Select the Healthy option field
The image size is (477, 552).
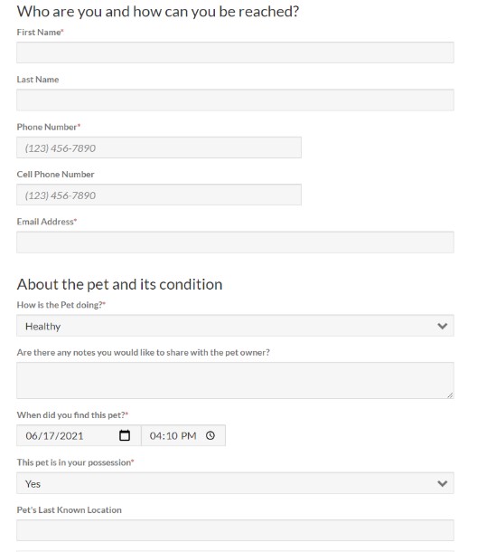tap(235, 326)
